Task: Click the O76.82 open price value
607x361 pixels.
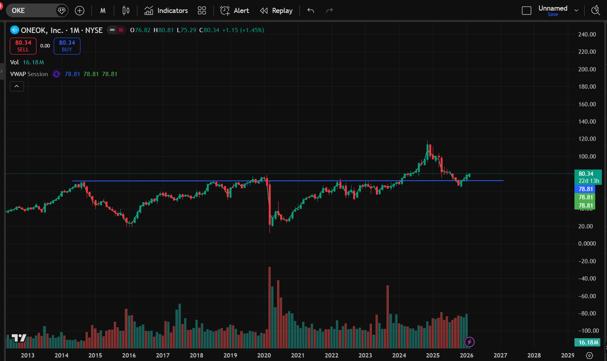Action: pos(140,30)
